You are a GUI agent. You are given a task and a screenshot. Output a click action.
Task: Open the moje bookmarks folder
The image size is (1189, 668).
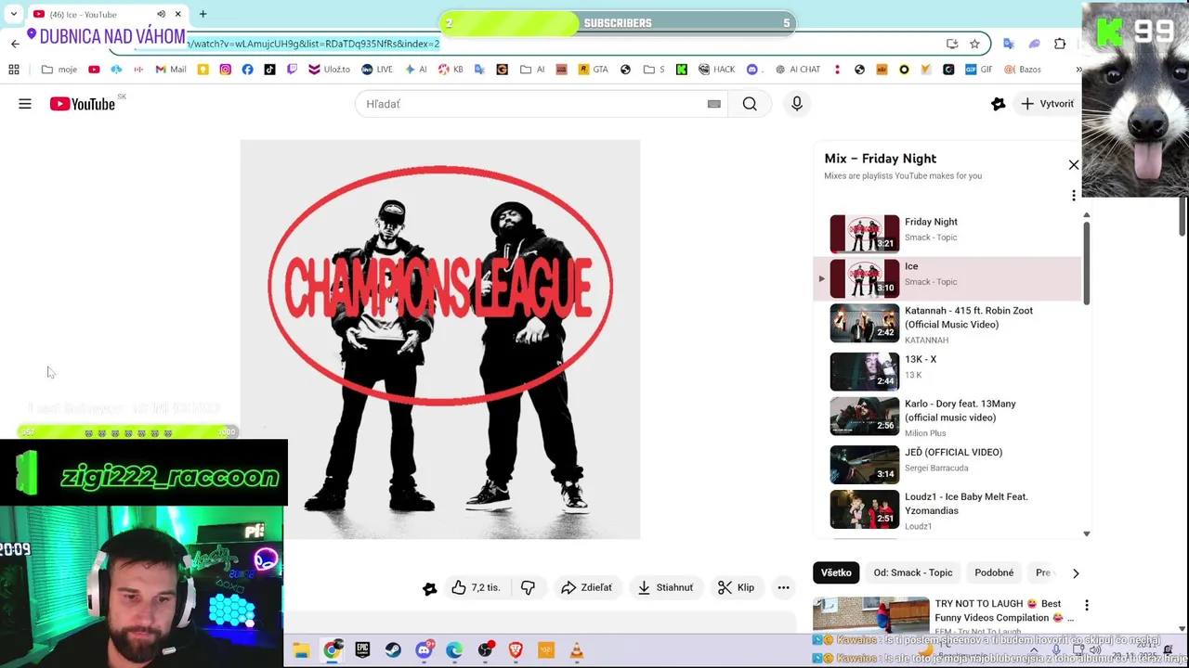coord(59,70)
